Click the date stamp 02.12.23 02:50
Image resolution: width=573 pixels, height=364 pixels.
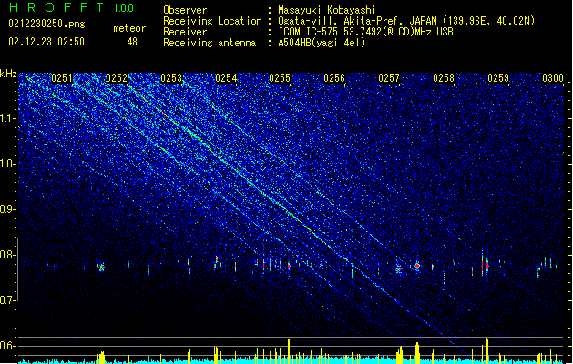click(46, 42)
